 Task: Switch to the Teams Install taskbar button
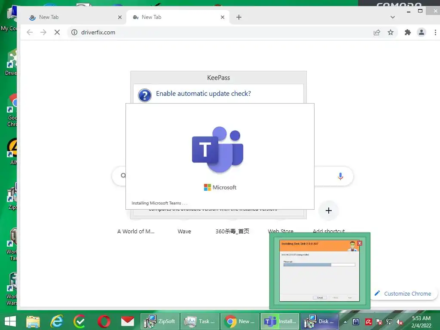pyautogui.click(x=280, y=321)
